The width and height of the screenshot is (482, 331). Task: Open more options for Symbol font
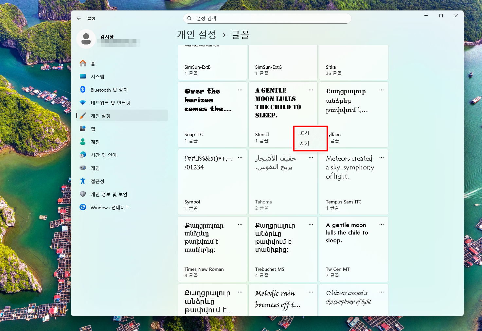[240, 157]
